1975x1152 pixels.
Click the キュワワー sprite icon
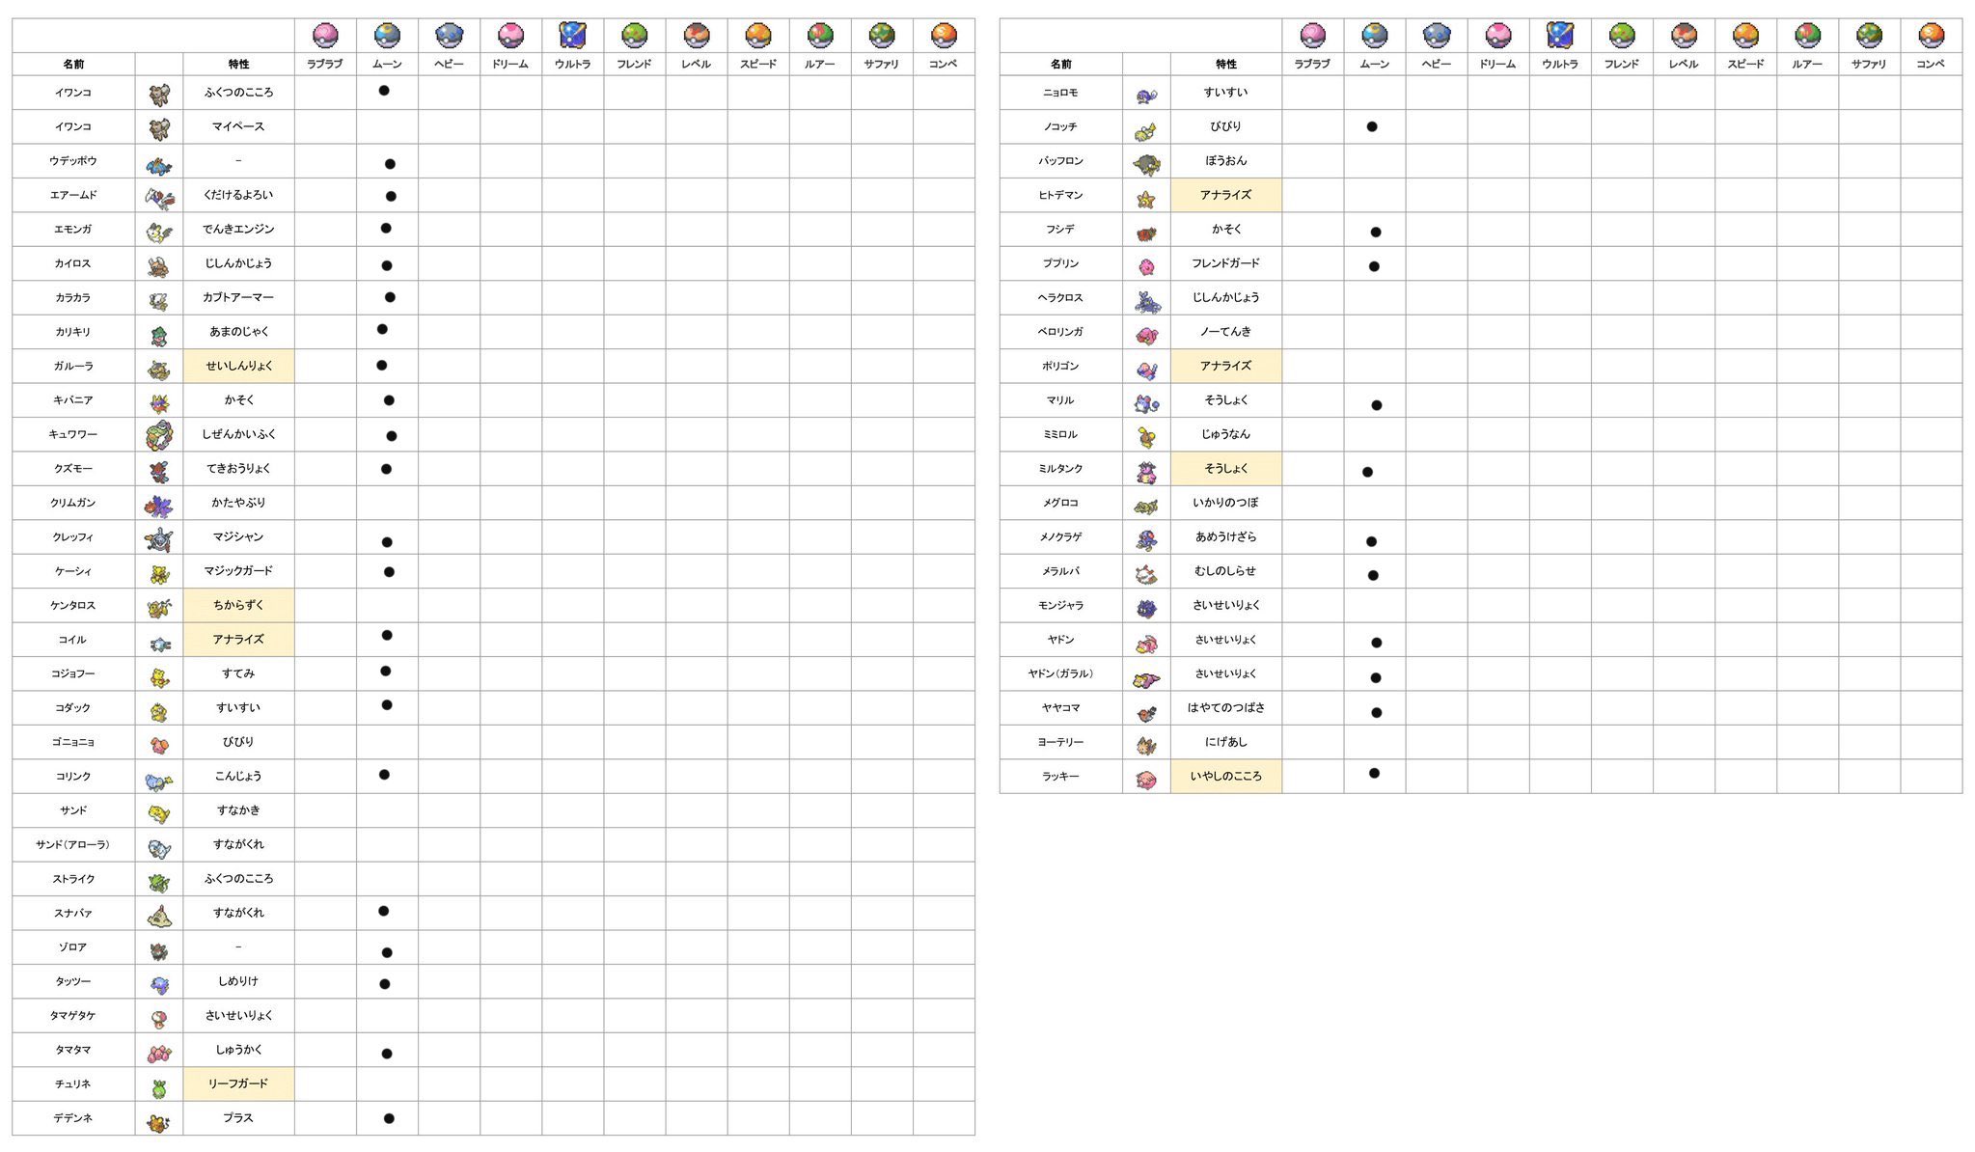[x=159, y=435]
